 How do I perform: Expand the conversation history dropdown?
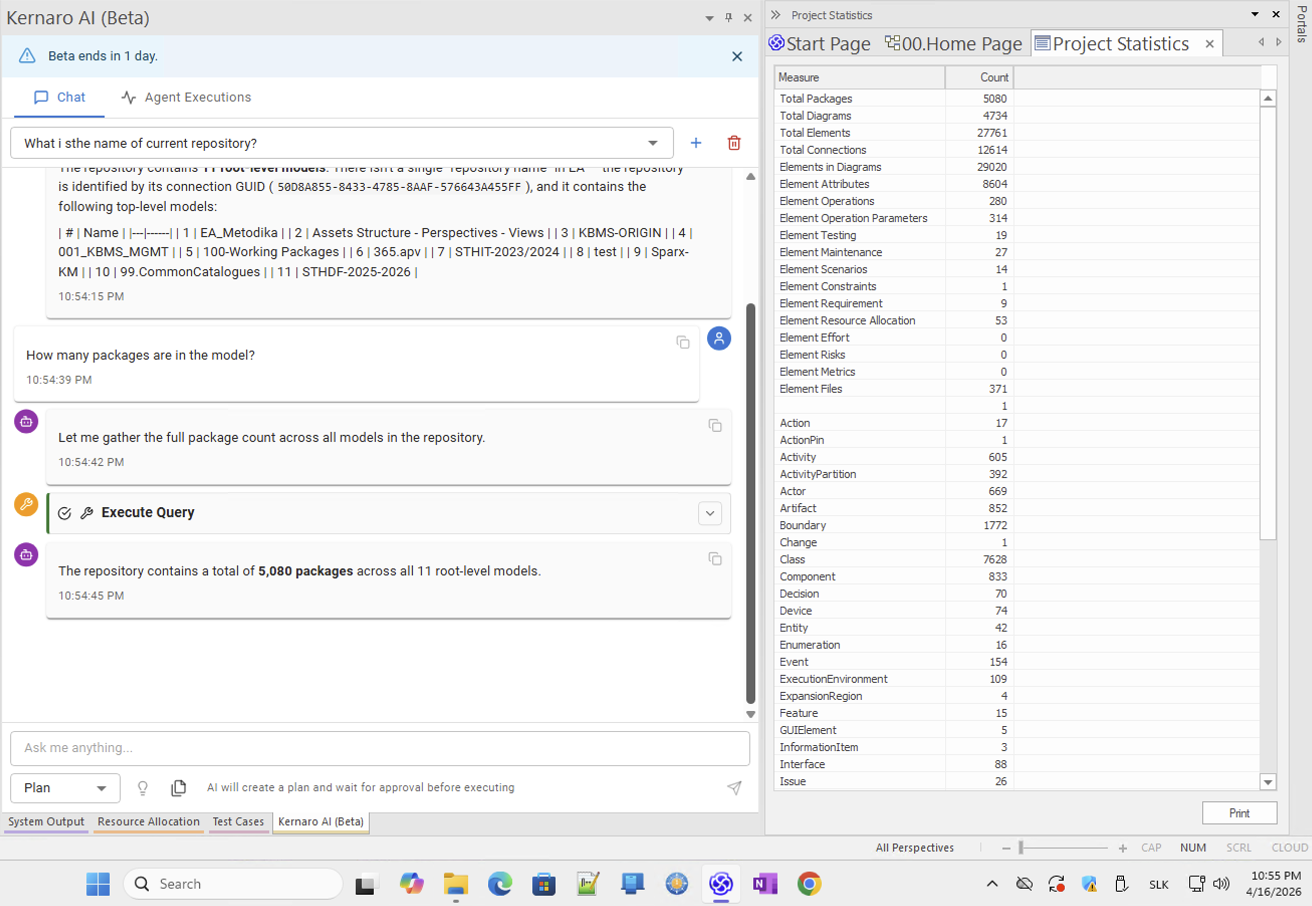(652, 143)
